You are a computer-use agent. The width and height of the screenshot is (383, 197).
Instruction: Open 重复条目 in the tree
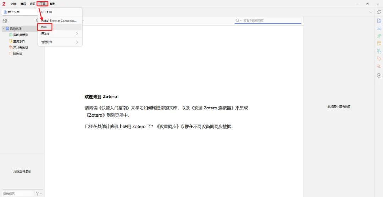(x=19, y=41)
